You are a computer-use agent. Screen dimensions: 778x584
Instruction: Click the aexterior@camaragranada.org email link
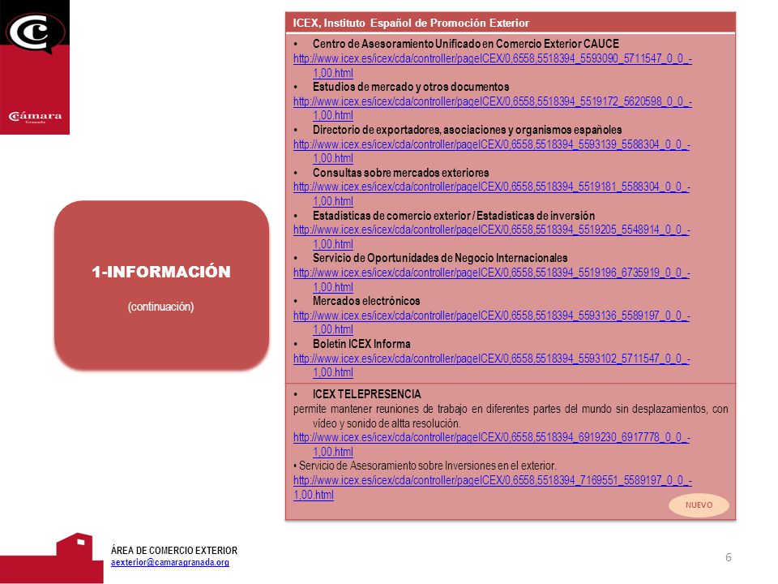click(169, 562)
